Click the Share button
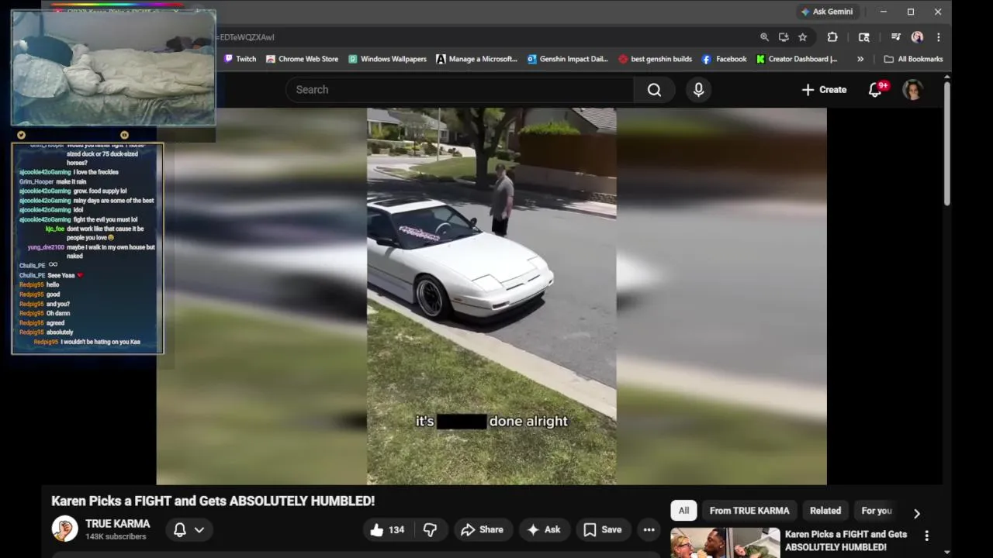Screen dimensions: 993x558 (x=482, y=529)
